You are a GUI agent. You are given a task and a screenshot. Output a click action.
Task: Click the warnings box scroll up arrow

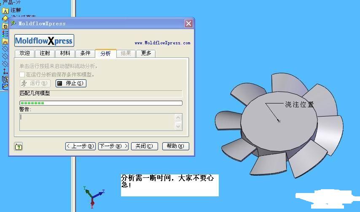pos(178,118)
